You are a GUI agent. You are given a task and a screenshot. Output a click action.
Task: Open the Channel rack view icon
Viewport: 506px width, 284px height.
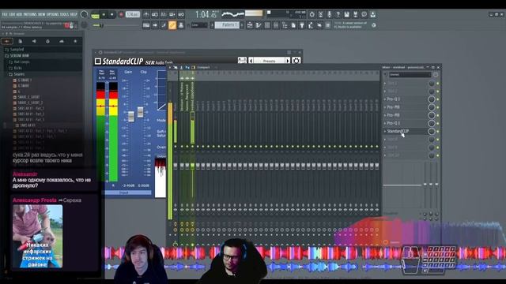(x=267, y=25)
